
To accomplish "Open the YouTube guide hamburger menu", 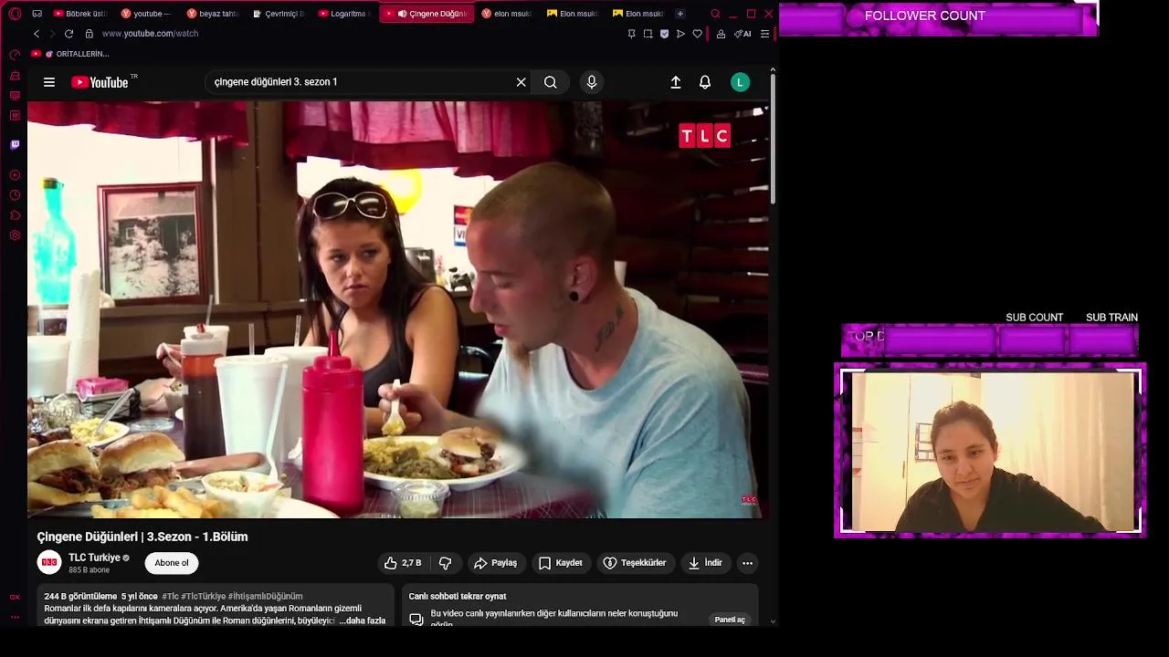I will 49,82.
